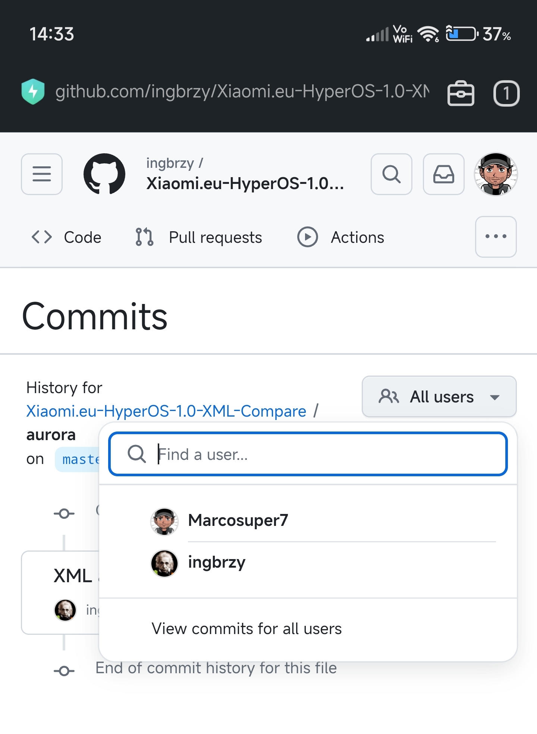The width and height of the screenshot is (537, 734).
Task: Open the more repository tabs ellipsis menu
Action: [x=496, y=237]
